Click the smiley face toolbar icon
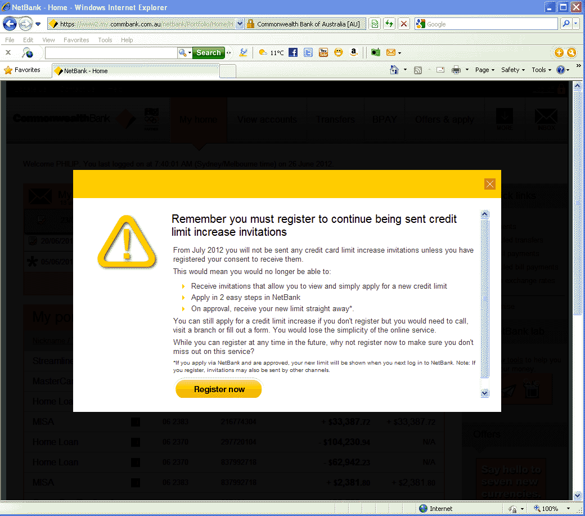 pyautogui.click(x=339, y=52)
